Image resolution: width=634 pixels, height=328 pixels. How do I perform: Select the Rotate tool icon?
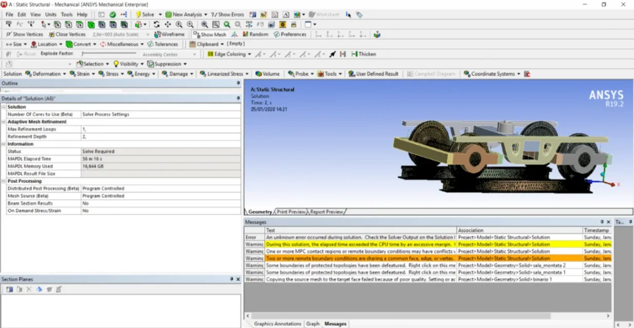pyautogui.click(x=157, y=24)
